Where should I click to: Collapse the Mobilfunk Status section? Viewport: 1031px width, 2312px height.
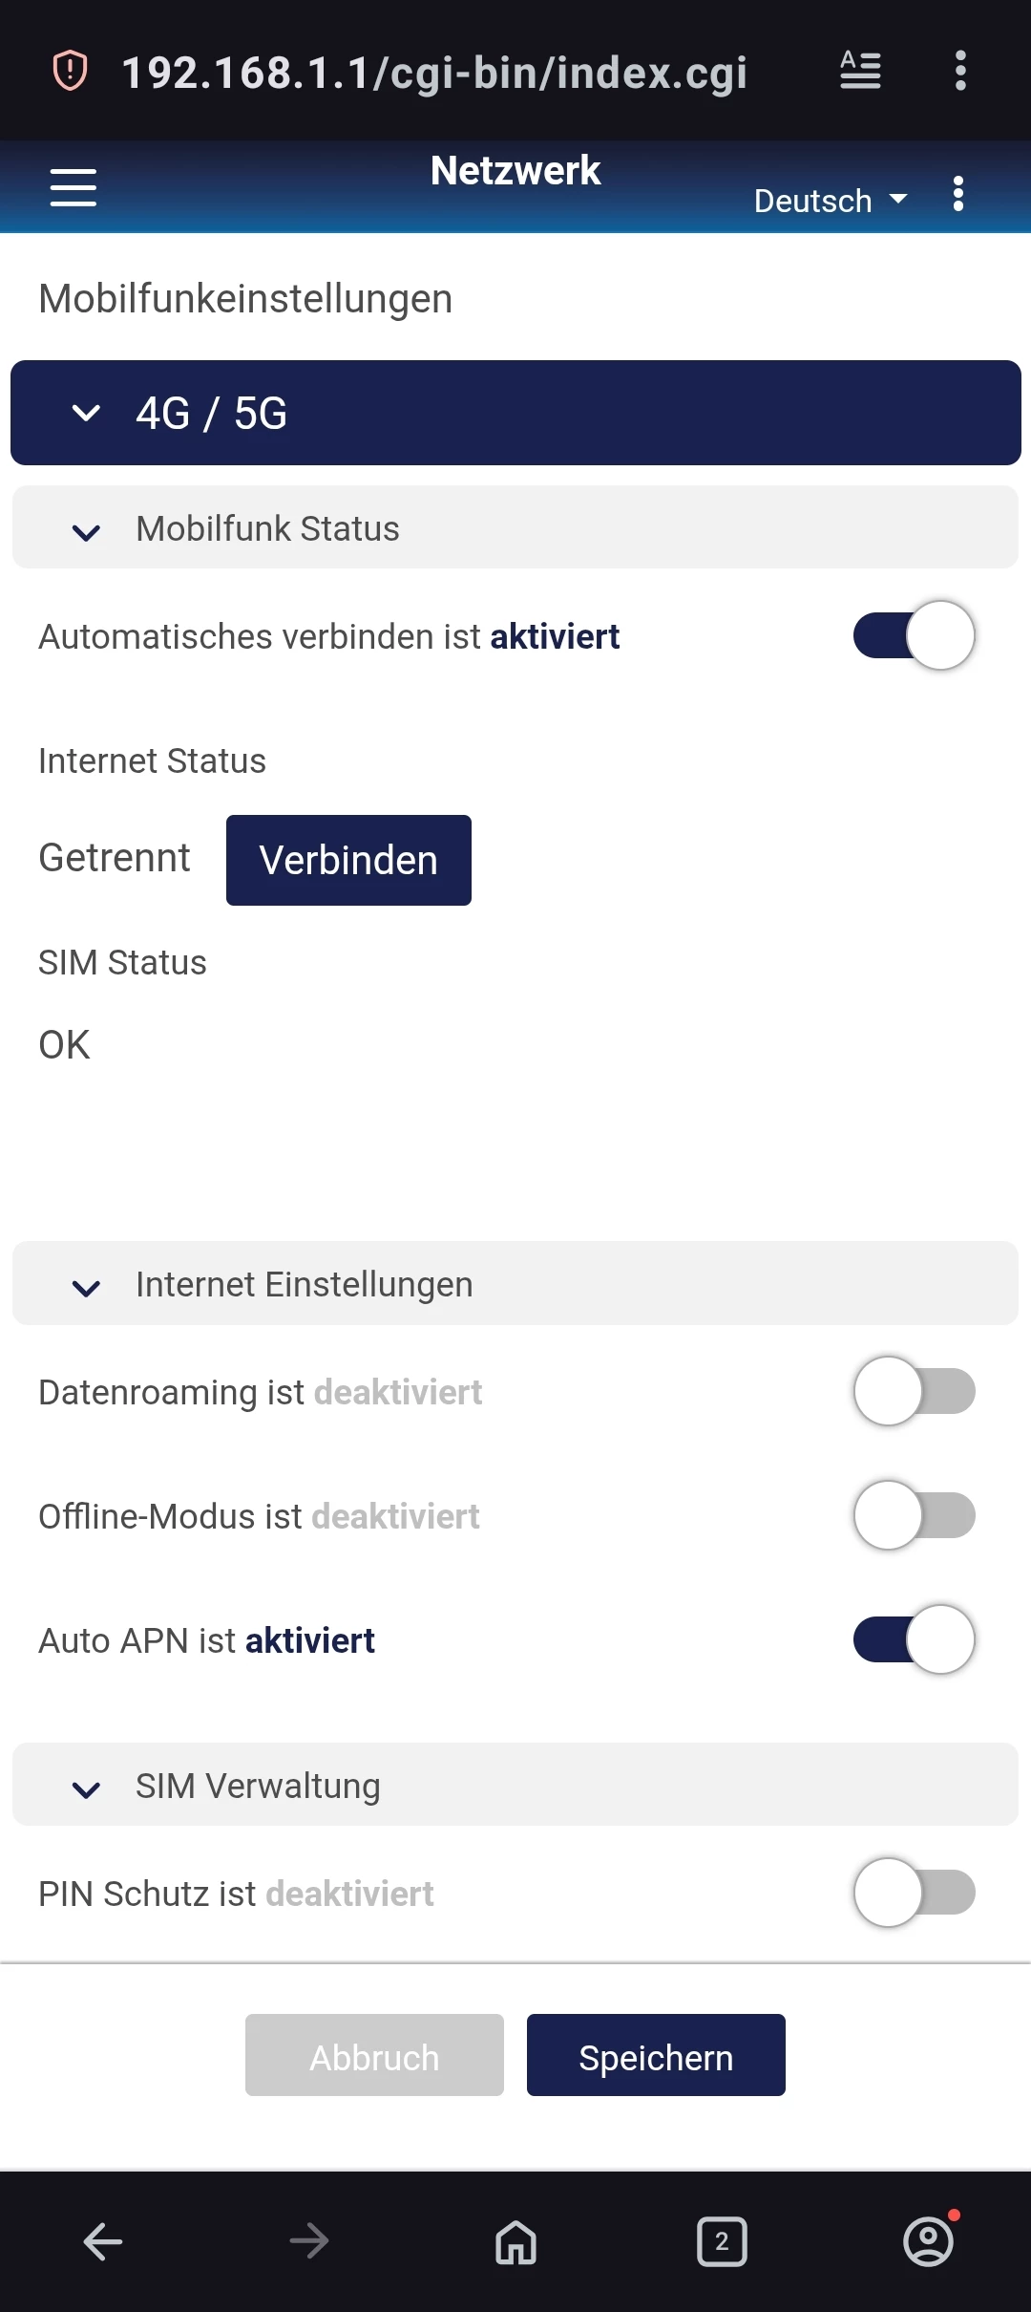point(515,528)
